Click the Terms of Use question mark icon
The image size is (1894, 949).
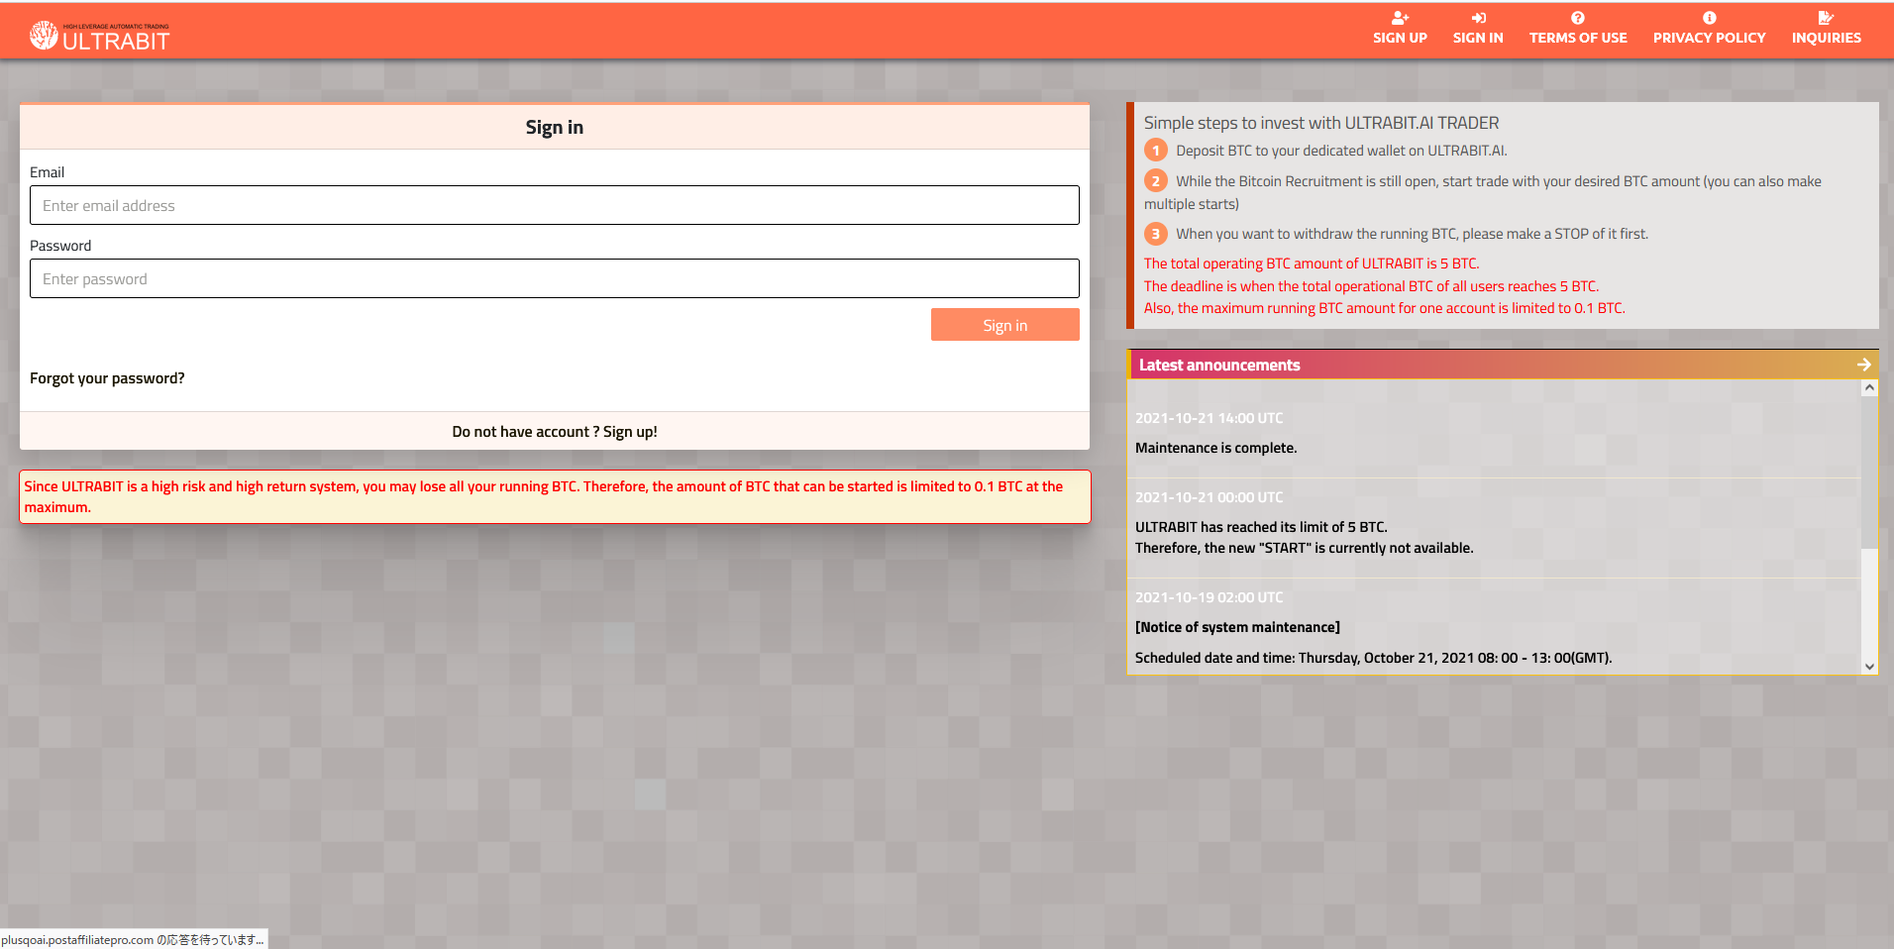click(1578, 18)
